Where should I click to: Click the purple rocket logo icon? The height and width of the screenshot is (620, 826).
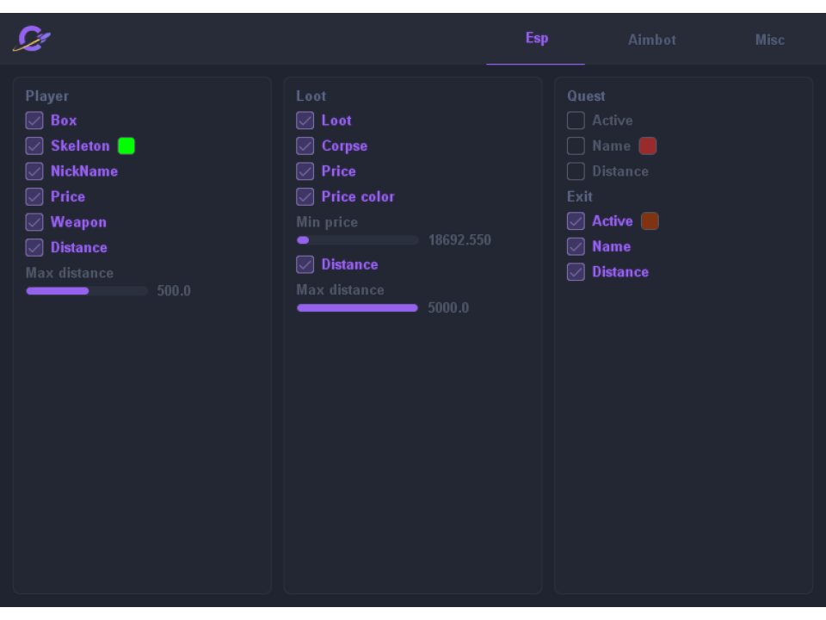[x=32, y=39]
